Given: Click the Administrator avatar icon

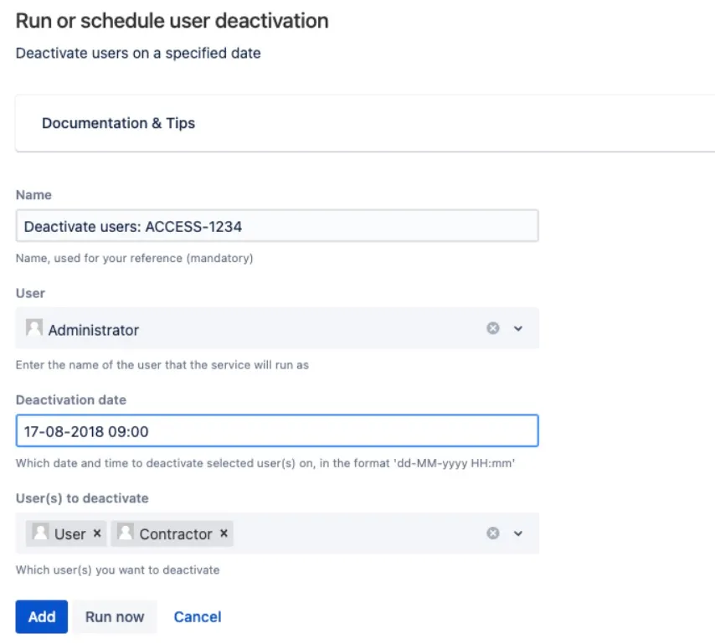Looking at the screenshot, I should (33, 327).
